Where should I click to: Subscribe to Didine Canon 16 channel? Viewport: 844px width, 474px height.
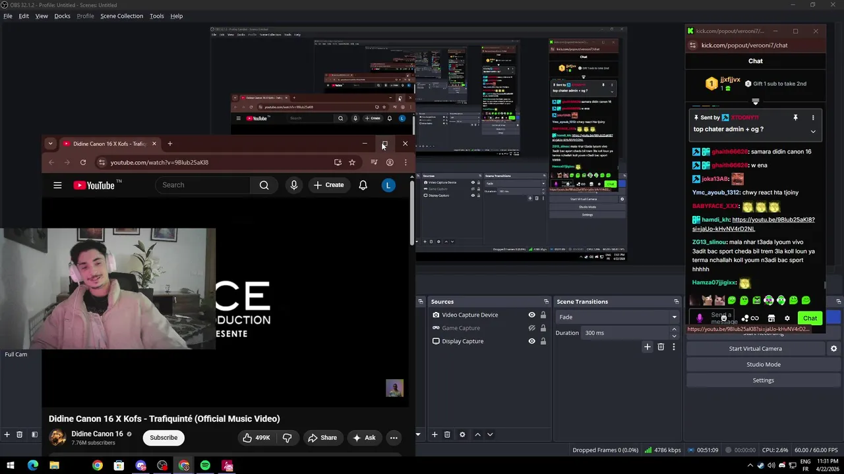tap(164, 438)
